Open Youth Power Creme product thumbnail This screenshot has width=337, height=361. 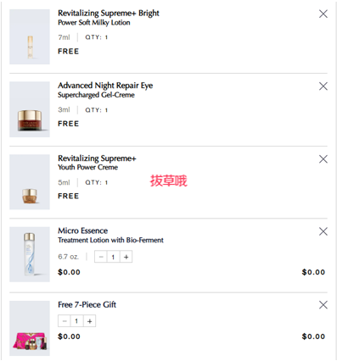pyautogui.click(x=30, y=182)
